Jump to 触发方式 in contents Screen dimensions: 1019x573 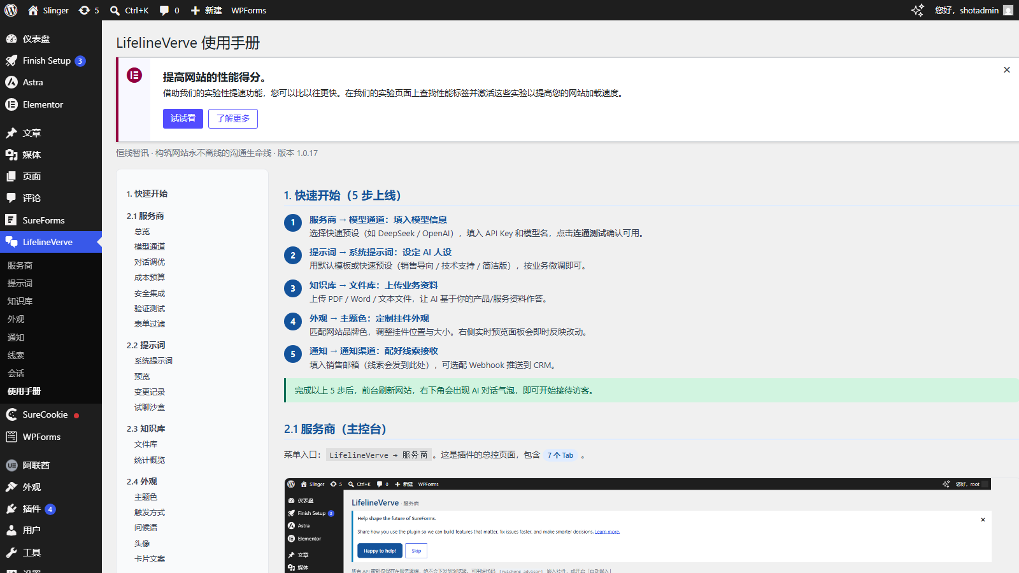click(150, 512)
